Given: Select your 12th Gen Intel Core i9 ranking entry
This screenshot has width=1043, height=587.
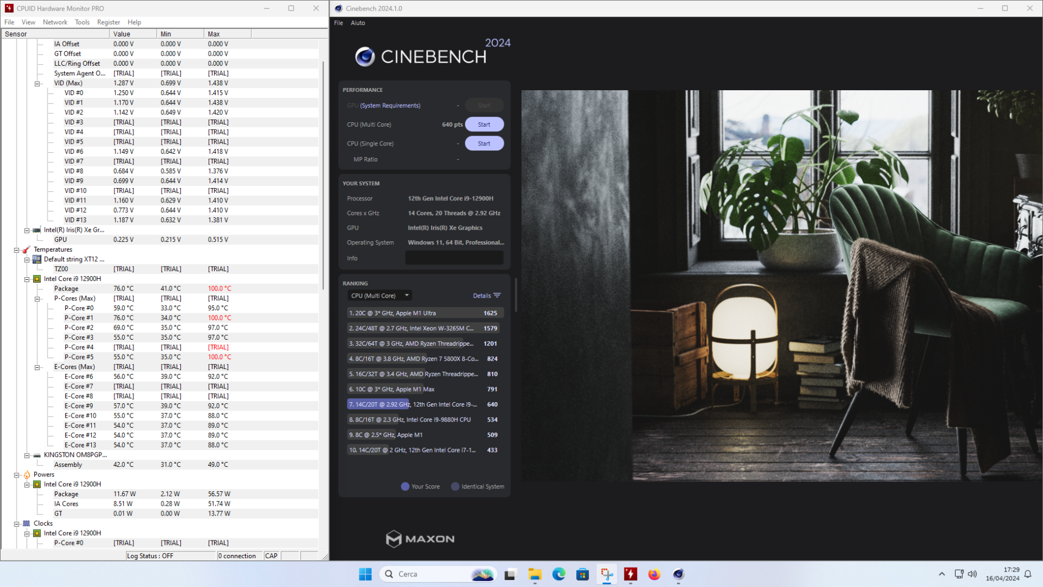Looking at the screenshot, I should click(x=424, y=404).
